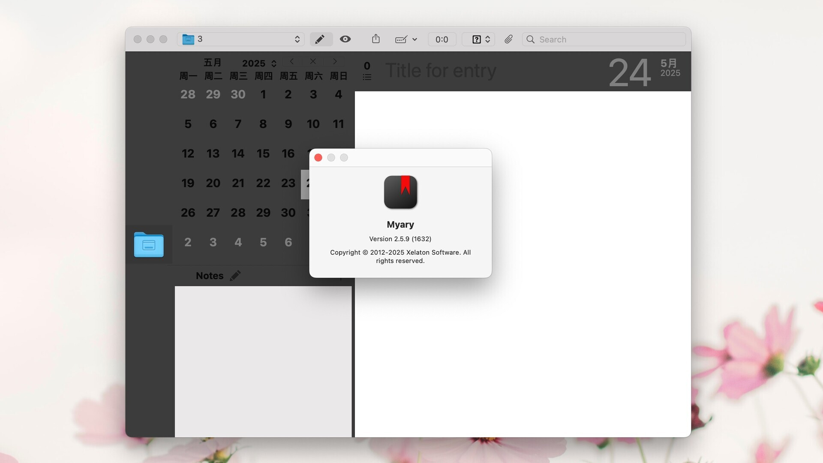Image resolution: width=823 pixels, height=463 pixels.
Task: Expand the chevron next to the handwriting icon
Action: [415, 39]
